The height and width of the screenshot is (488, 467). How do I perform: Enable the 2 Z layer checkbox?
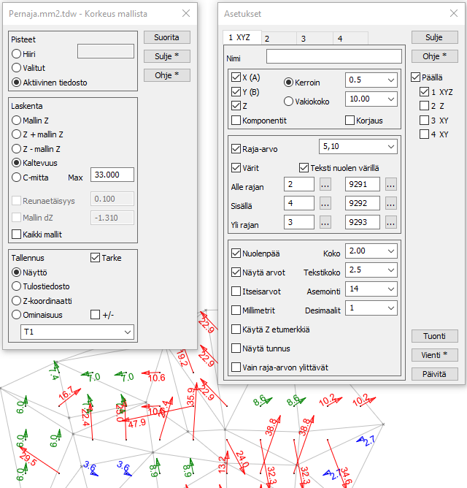pyautogui.click(x=424, y=106)
